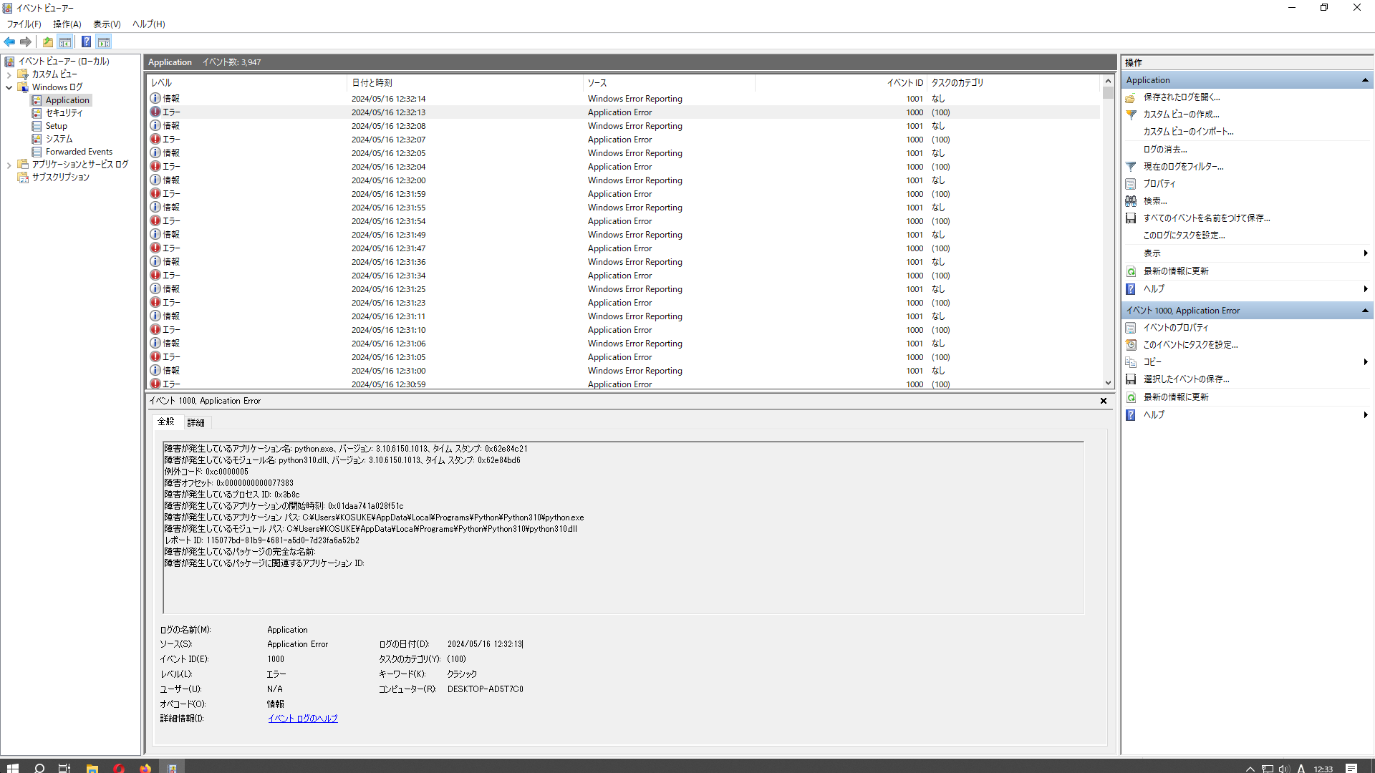Click the toolbar Help question mark icon

[x=86, y=42]
